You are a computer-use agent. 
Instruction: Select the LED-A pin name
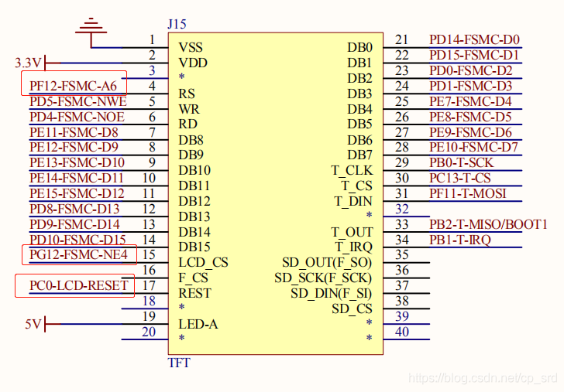(x=198, y=324)
